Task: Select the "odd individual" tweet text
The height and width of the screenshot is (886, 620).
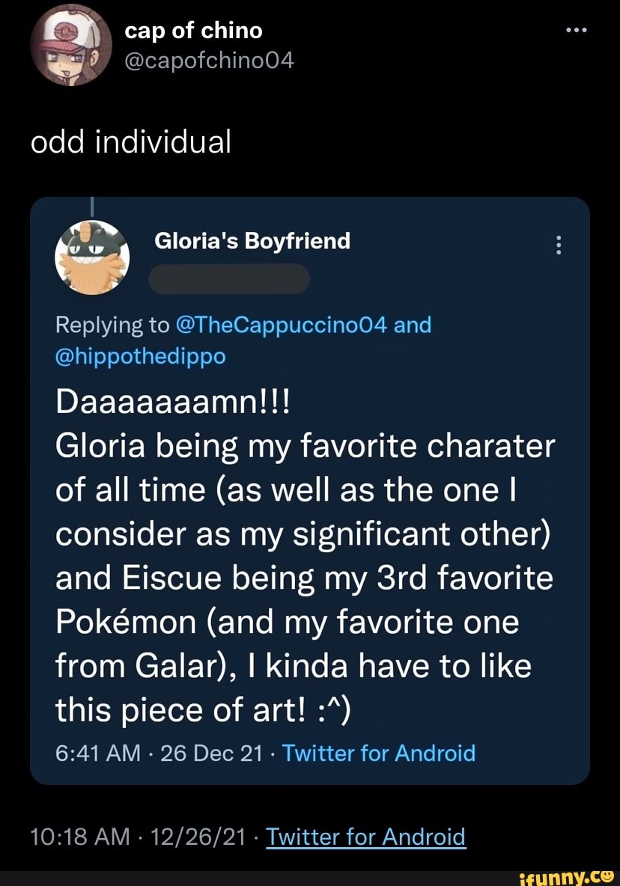Action: tap(130, 141)
